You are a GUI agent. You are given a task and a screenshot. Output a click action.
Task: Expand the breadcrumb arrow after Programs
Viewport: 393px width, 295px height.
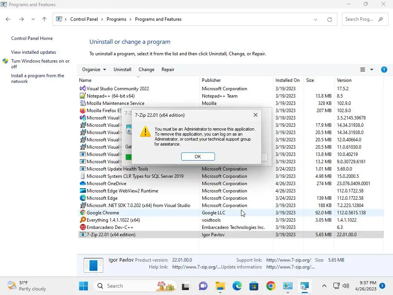(x=130, y=19)
